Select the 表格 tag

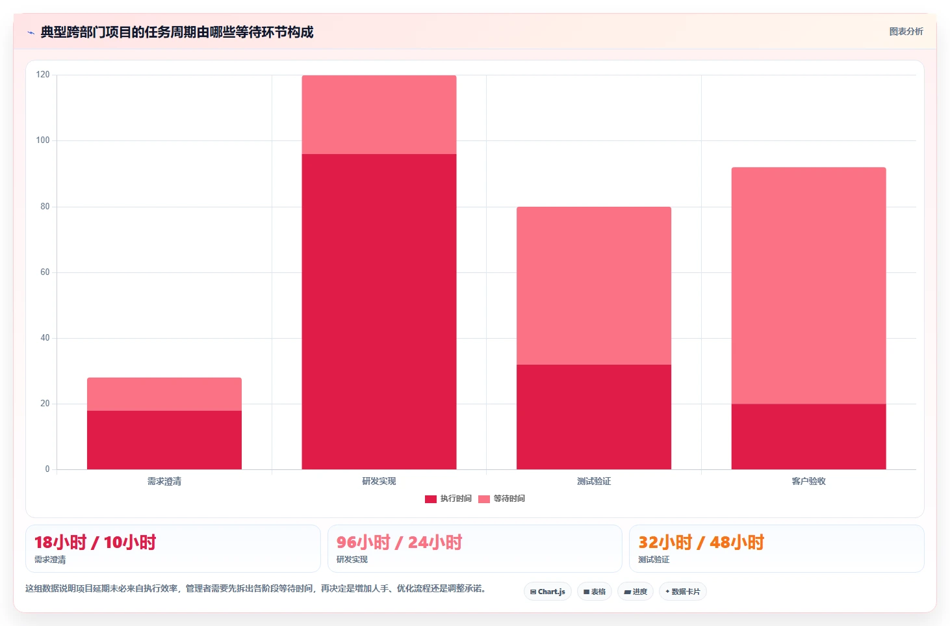[595, 592]
